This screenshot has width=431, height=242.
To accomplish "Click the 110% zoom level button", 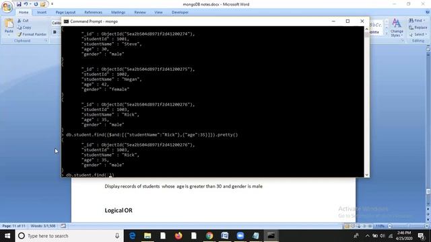I will pyautogui.click(x=380, y=226).
